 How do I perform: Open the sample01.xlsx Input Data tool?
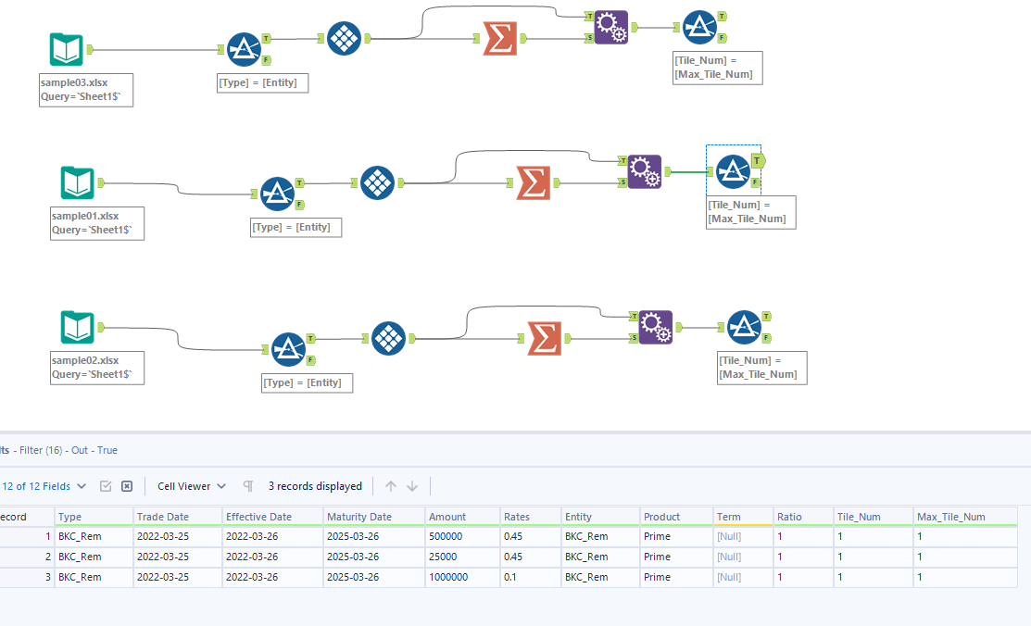click(x=77, y=182)
